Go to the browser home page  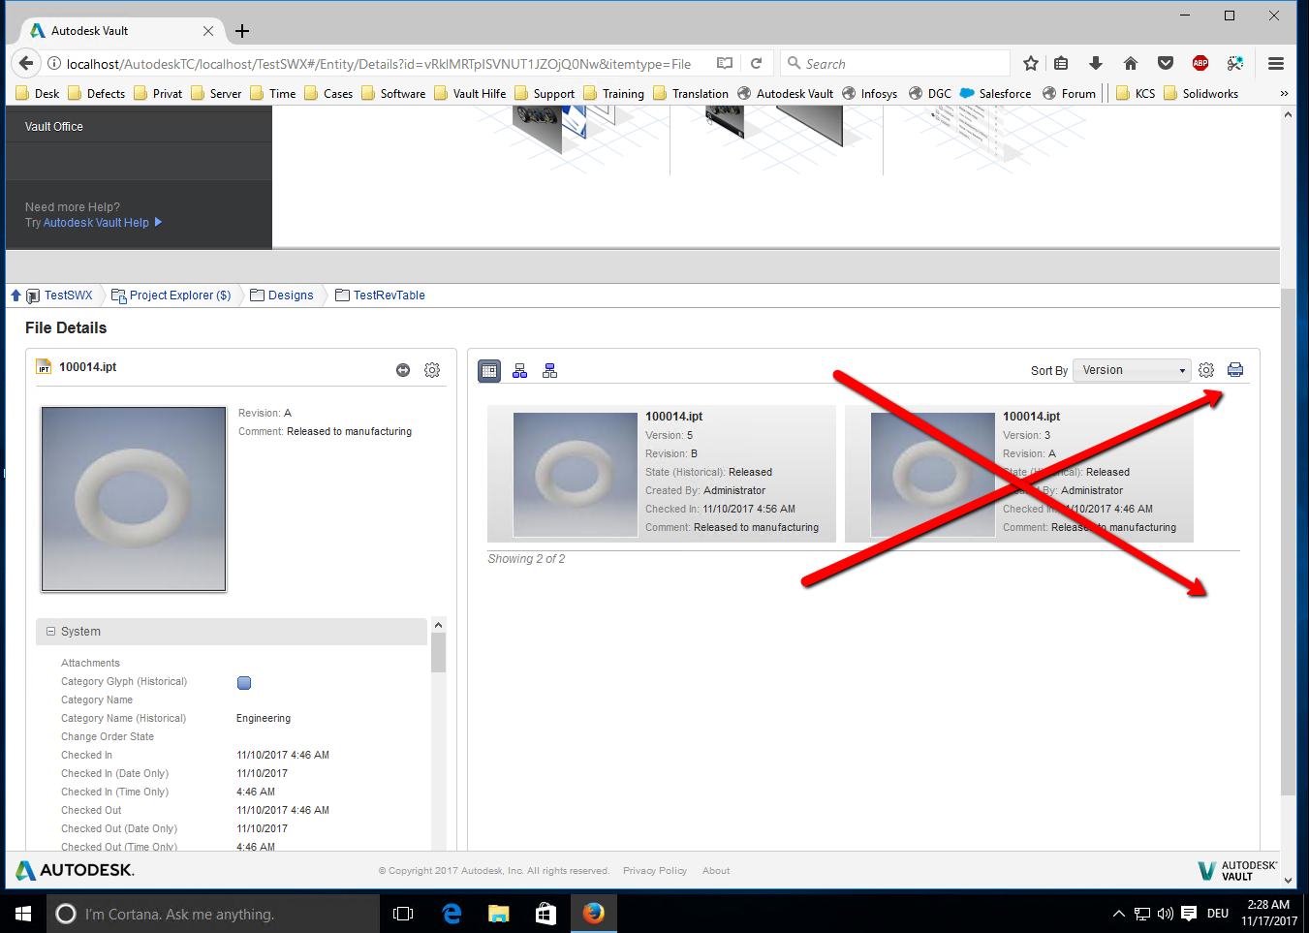[1131, 64]
